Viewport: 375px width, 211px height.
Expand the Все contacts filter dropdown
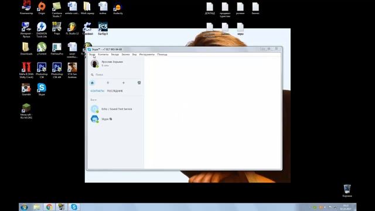(x=94, y=100)
